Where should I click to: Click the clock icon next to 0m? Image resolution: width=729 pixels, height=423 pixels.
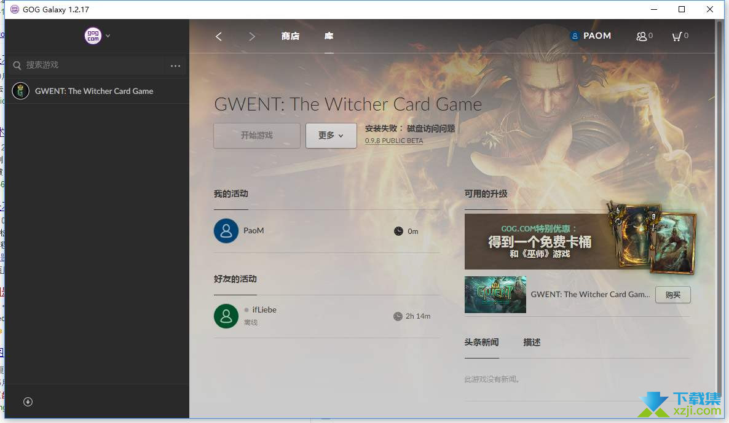point(398,231)
